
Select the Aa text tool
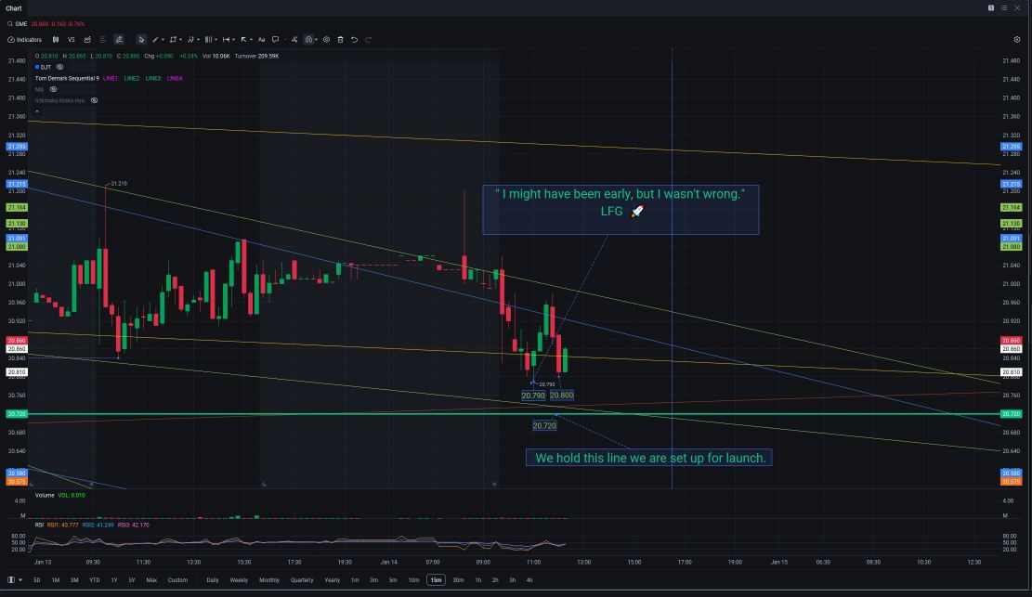click(261, 40)
